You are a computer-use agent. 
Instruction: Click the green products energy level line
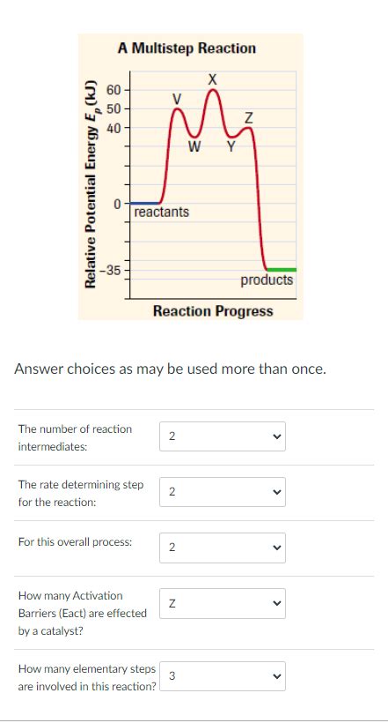282,269
